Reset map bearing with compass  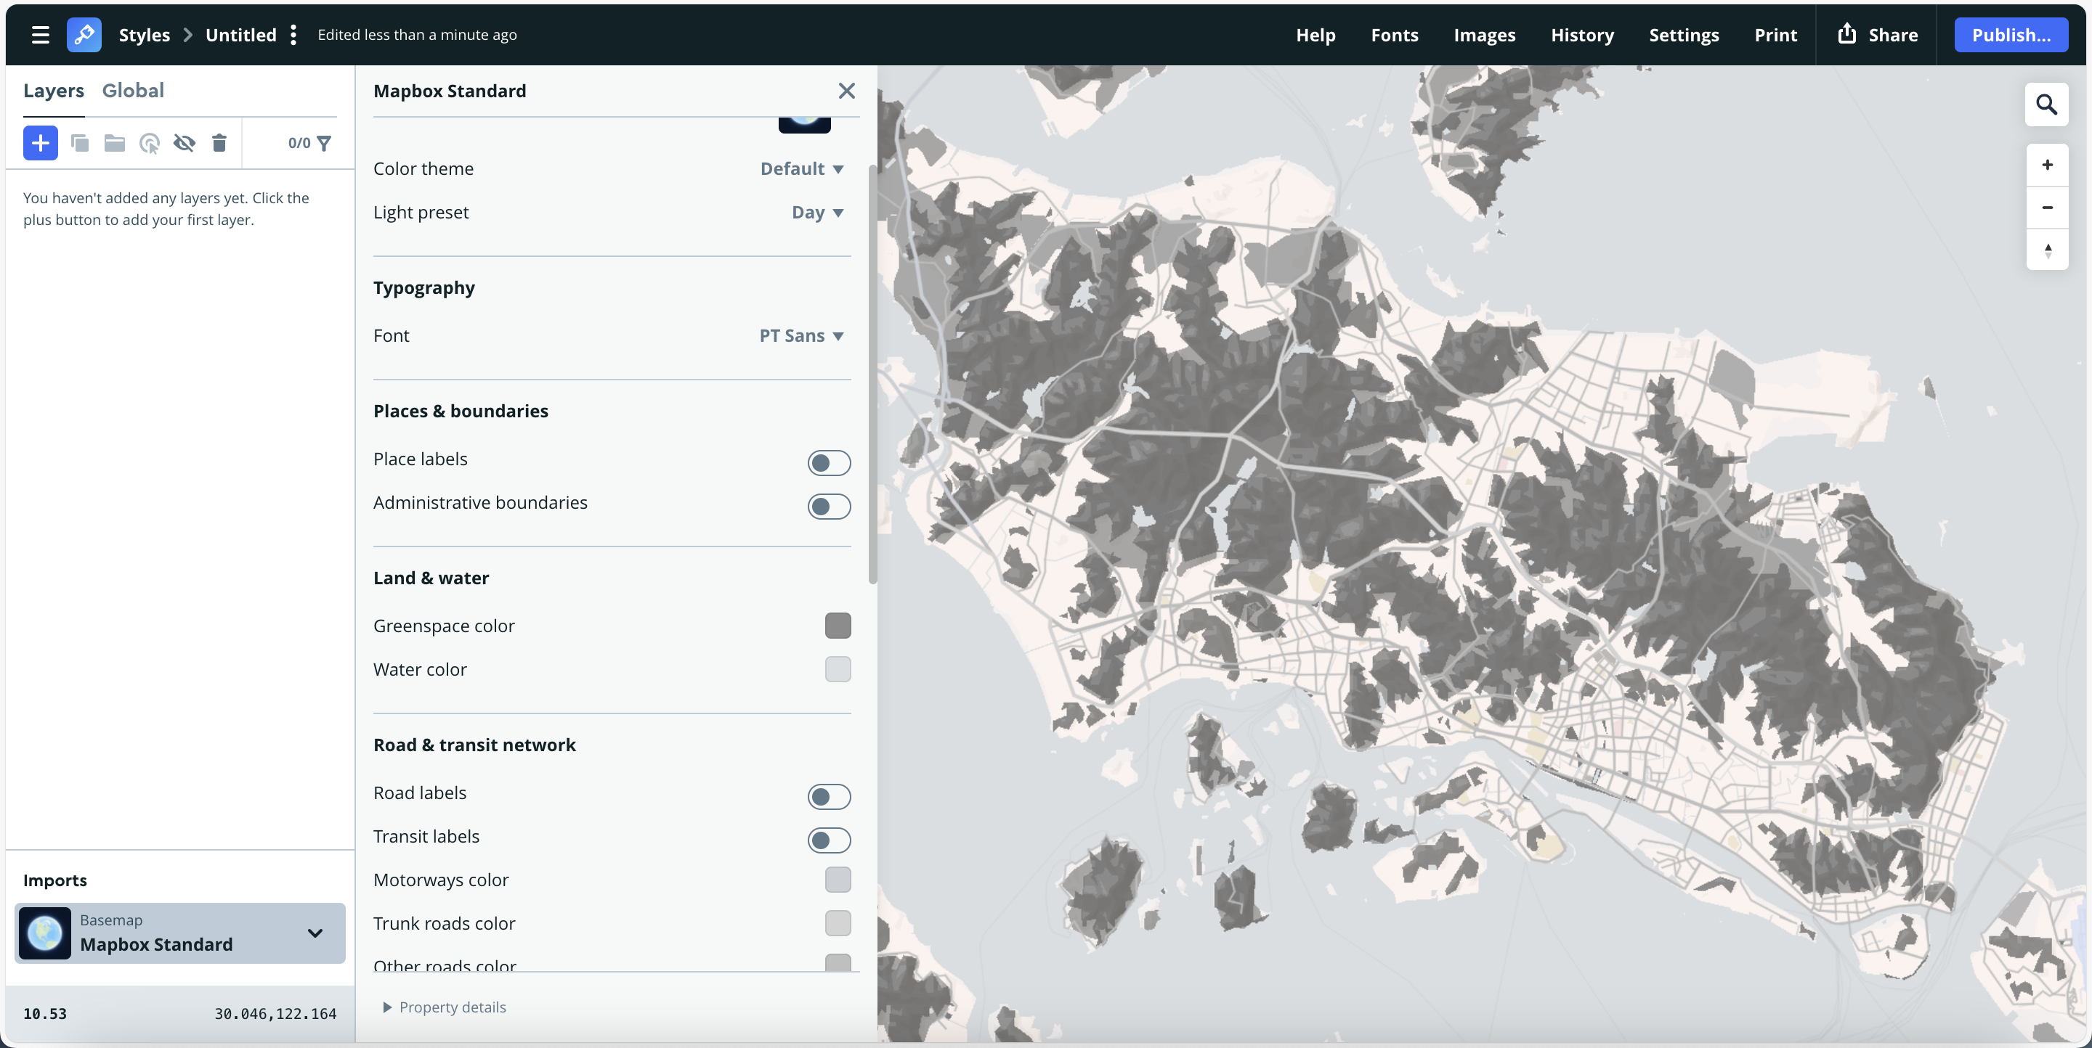2046,250
